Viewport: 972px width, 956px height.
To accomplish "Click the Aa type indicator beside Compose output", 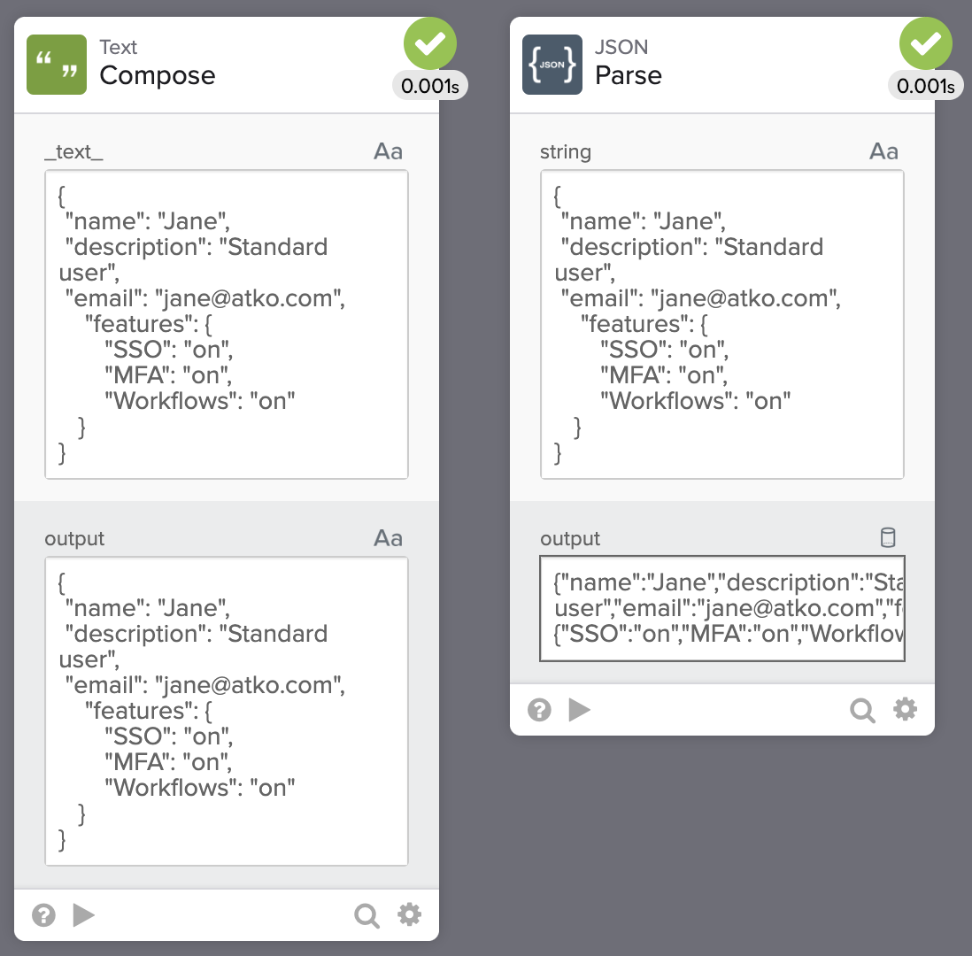I will click(388, 538).
